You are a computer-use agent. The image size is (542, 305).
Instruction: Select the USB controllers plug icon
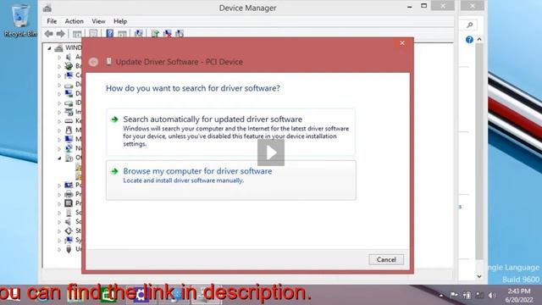(69, 249)
